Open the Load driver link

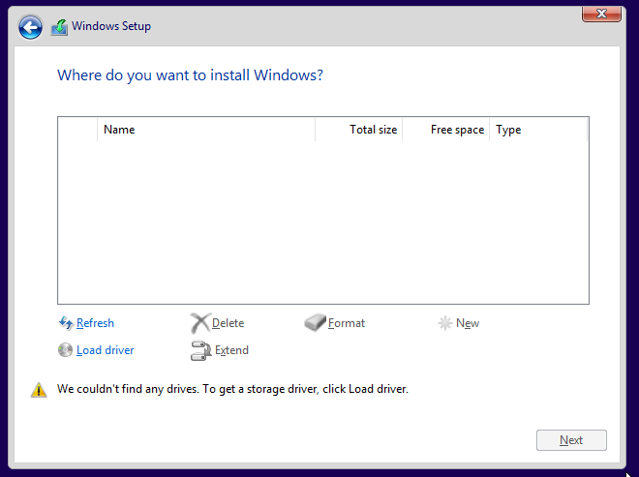(105, 350)
